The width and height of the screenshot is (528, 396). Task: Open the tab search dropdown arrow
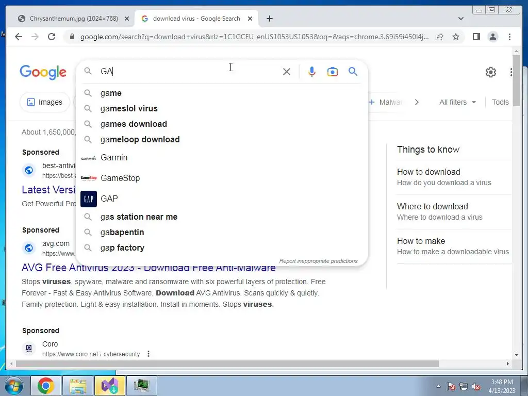tap(461, 19)
